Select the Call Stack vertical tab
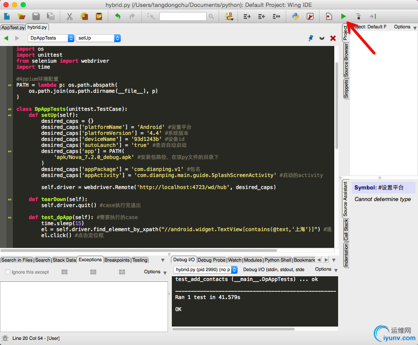Screen dimensions: 418x345 tap(346, 230)
